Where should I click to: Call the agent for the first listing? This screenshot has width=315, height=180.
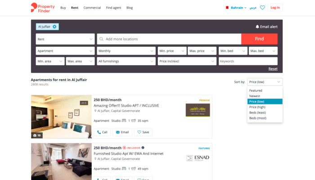(102, 132)
